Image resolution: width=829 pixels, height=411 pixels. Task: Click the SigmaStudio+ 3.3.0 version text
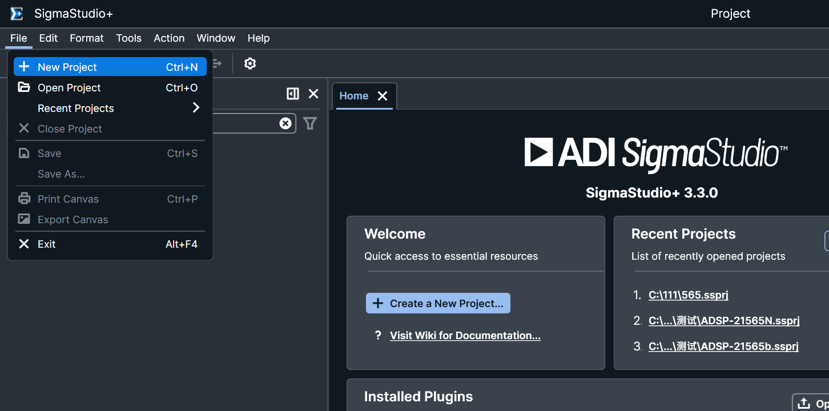[x=651, y=193]
